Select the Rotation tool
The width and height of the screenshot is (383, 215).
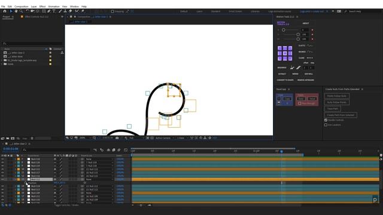tap(28, 11)
